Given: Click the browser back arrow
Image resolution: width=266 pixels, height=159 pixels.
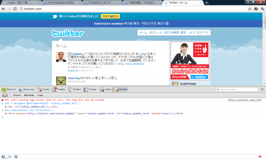Looking at the screenshot, I should [x=3, y=9].
